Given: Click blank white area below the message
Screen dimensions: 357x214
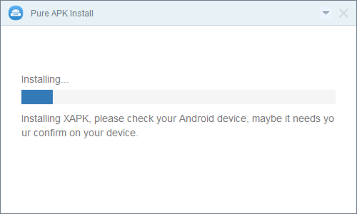Looking at the screenshot, I should 178,175.
